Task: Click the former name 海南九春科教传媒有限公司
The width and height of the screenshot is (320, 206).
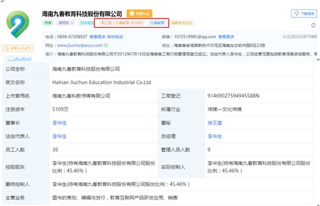Action: coord(81,96)
